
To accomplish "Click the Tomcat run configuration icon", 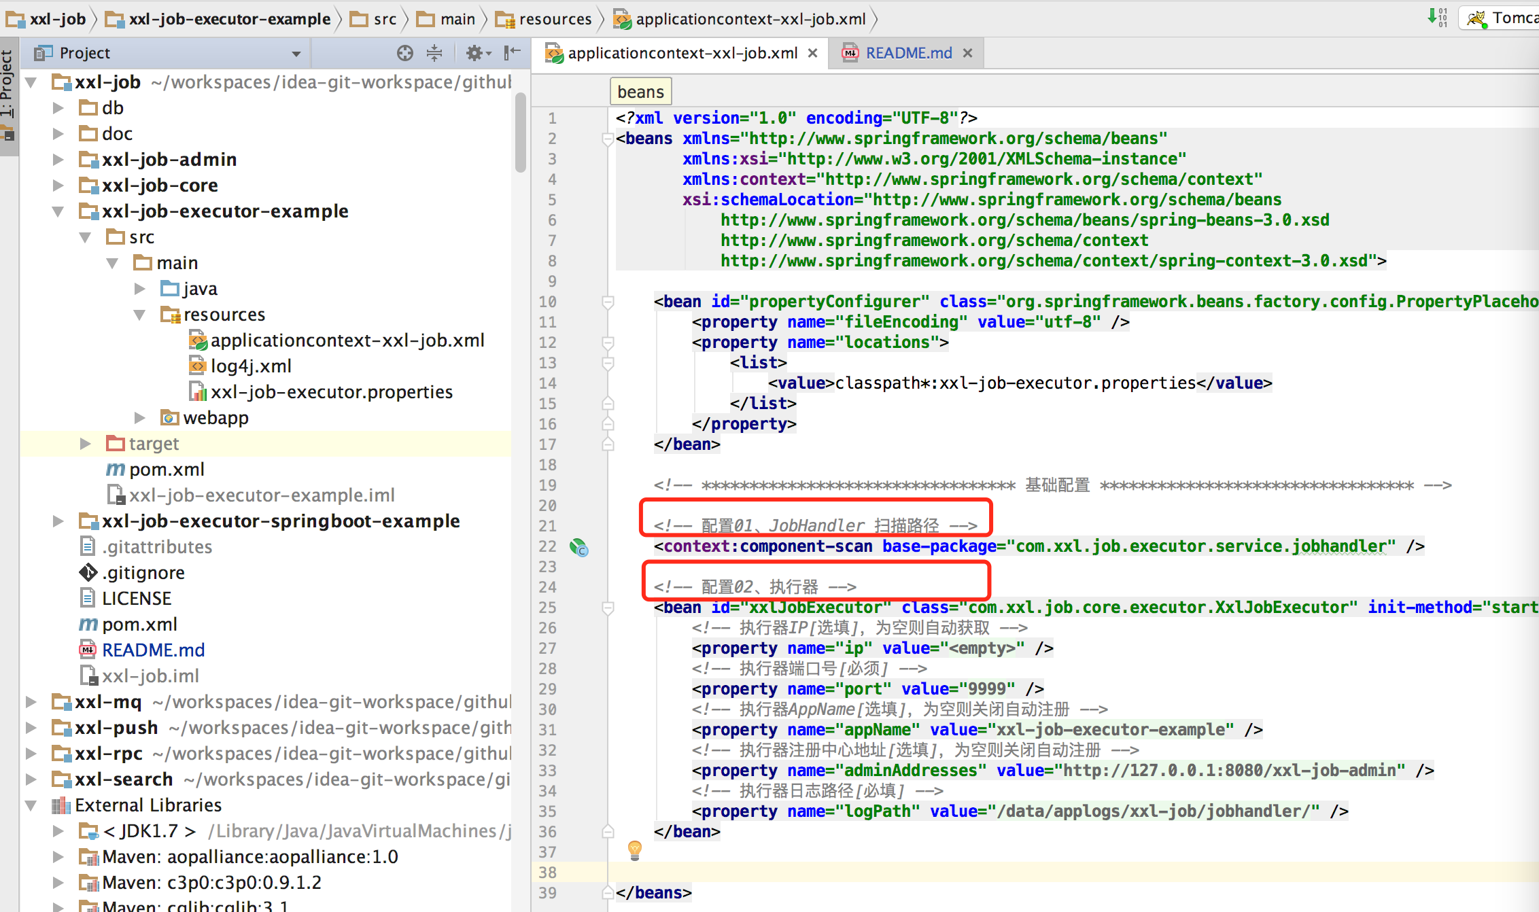I will coord(1476,18).
